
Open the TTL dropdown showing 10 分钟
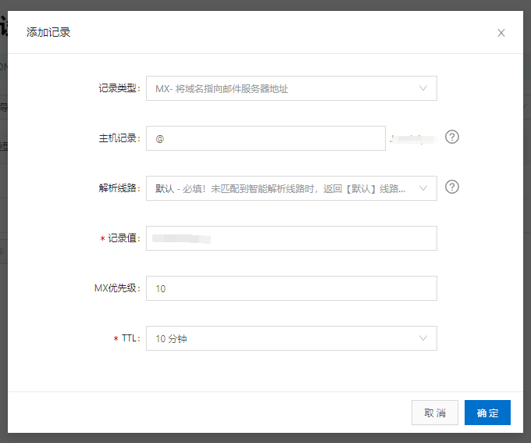[x=291, y=338]
